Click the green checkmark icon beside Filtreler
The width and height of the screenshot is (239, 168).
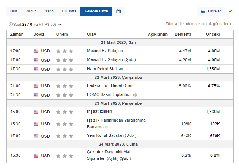[230, 11]
